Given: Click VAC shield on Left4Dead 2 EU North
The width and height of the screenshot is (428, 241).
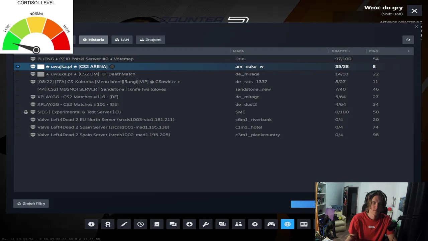Looking at the screenshot, I should 33,119.
